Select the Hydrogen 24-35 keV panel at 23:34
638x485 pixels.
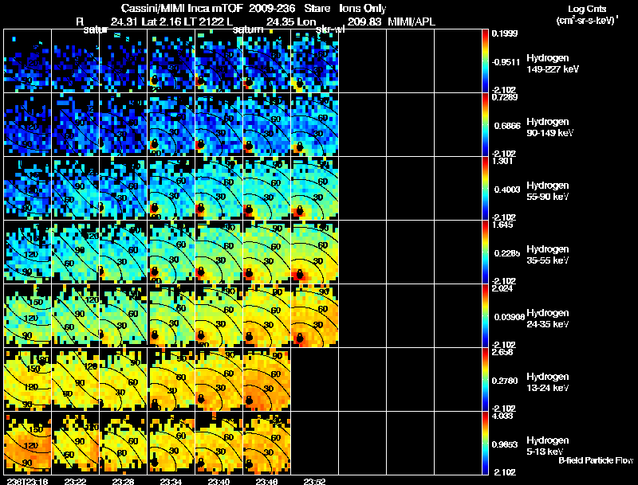pyautogui.click(x=171, y=316)
